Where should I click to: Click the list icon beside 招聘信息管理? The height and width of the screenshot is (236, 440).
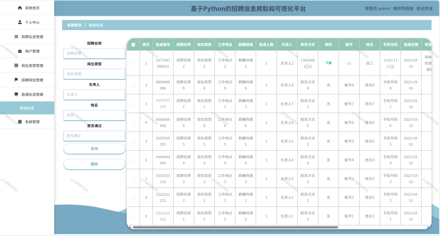pos(16,37)
